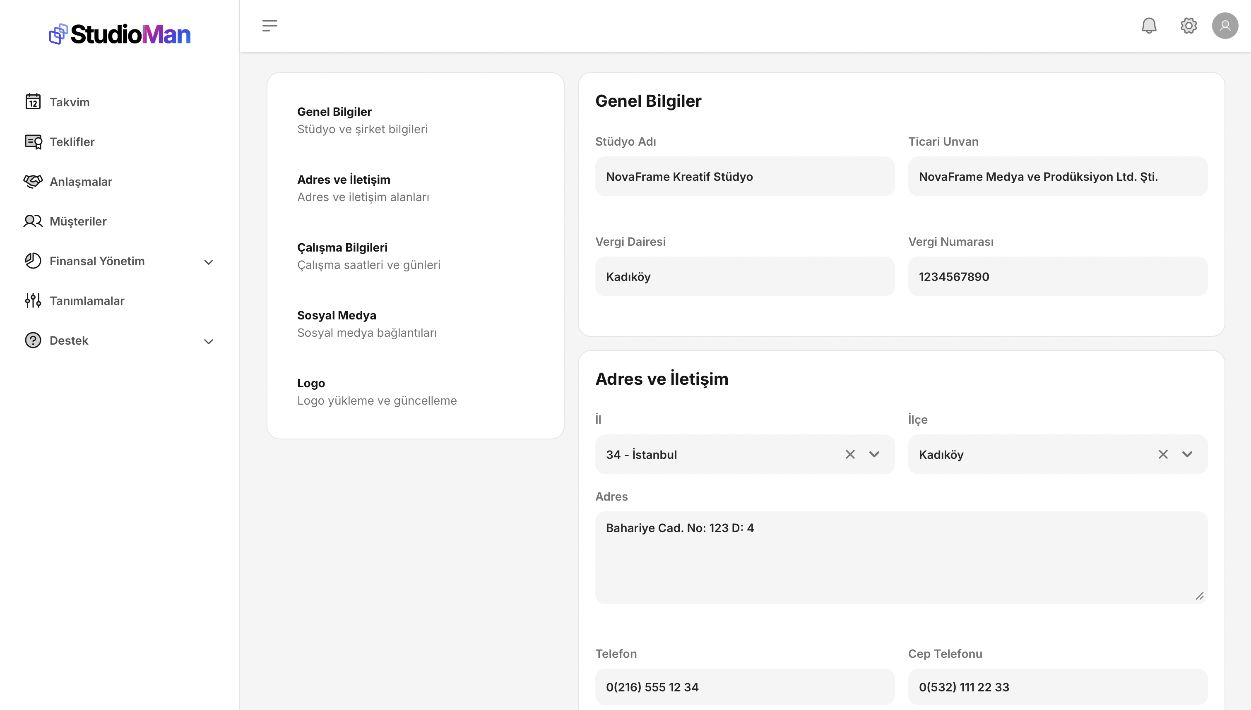Click the Destek question mark icon
Viewport: 1251px width, 710px height.
coord(33,340)
